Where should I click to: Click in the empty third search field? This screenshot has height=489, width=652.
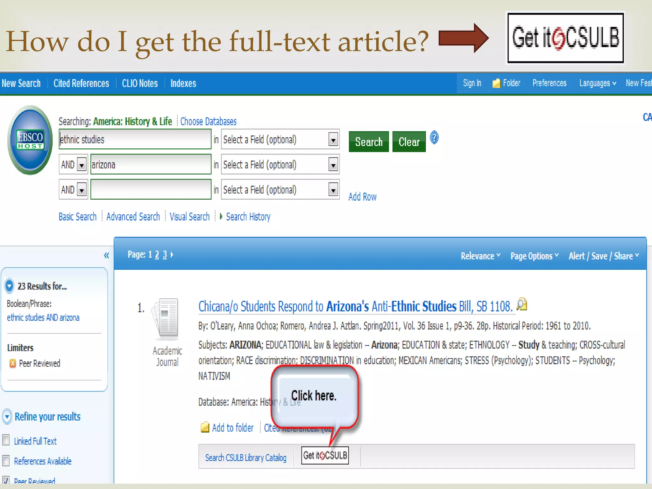(151, 190)
